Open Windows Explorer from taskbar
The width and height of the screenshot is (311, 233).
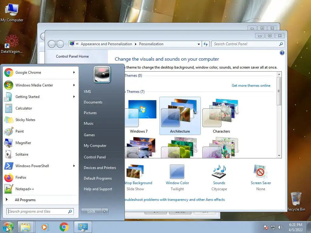click(x=26, y=227)
